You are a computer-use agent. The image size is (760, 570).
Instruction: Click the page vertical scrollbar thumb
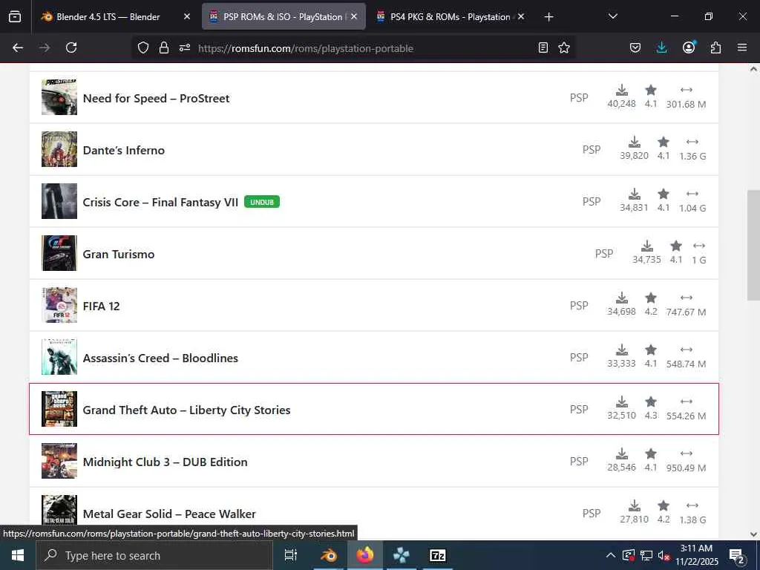pos(753,245)
